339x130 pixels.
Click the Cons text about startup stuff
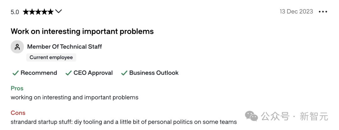(124, 122)
